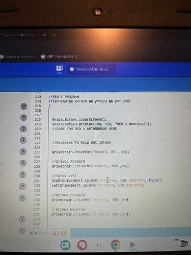Screen dimensions: 191x255
Task: Open the help icon beside line 239
Action: click(x=22, y=219)
